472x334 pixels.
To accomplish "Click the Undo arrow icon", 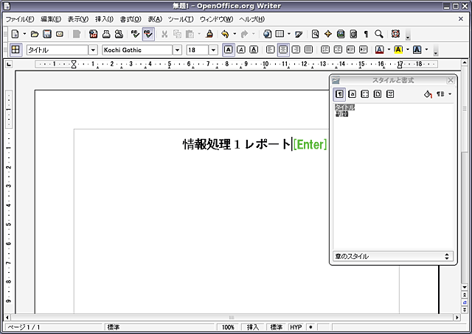I will [x=225, y=34].
